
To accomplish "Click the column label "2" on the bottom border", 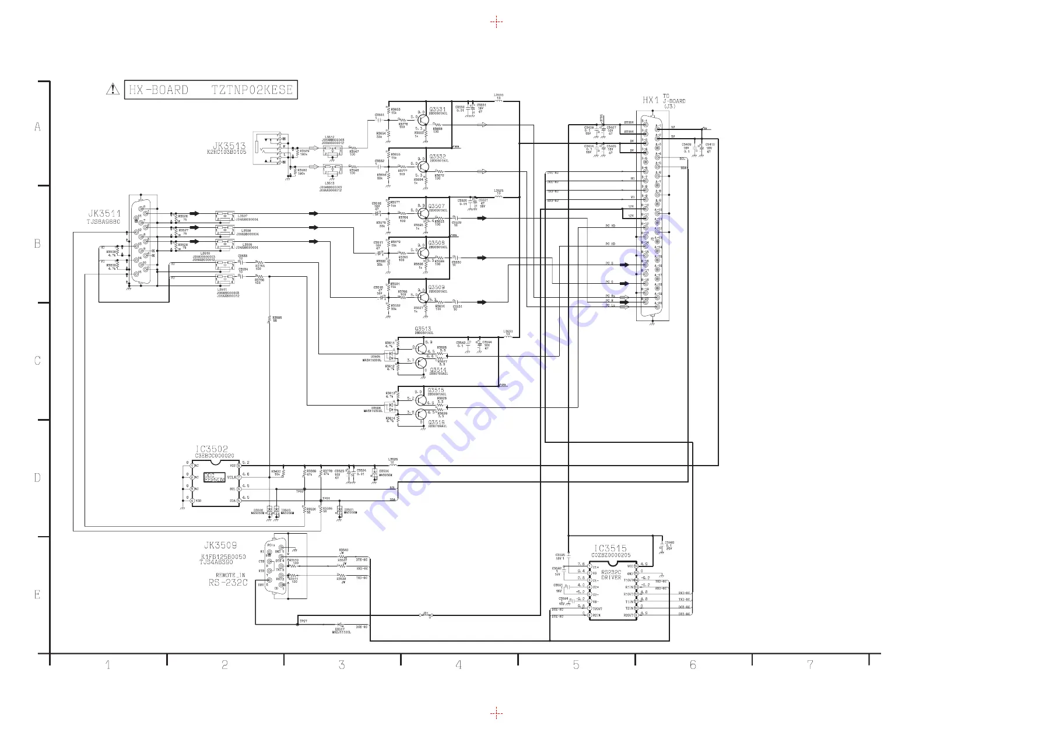I will [x=225, y=665].
